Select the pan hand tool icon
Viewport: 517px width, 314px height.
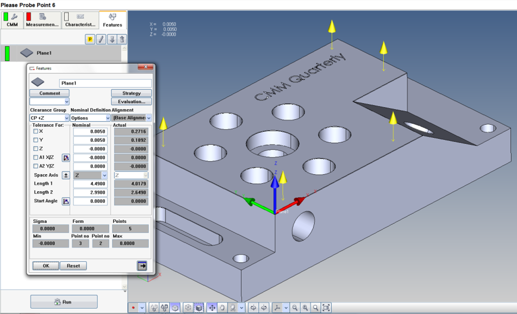pyautogui.click(x=222, y=307)
